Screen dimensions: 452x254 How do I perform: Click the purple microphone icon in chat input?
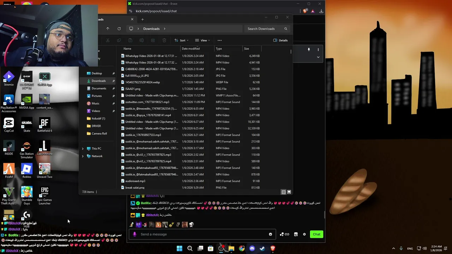click(135, 234)
